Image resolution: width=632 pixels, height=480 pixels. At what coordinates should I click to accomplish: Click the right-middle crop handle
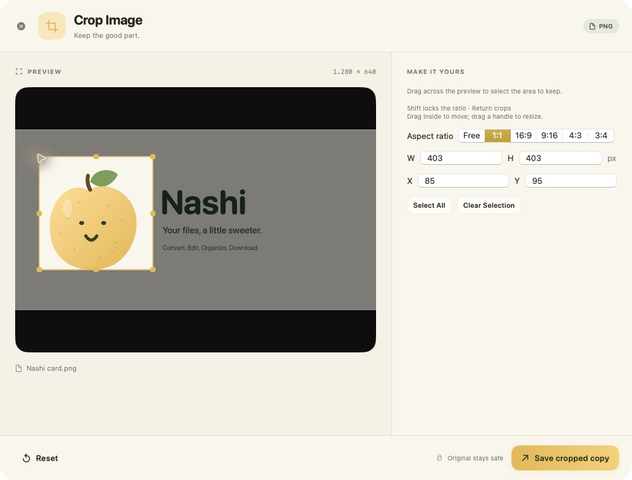tap(153, 213)
